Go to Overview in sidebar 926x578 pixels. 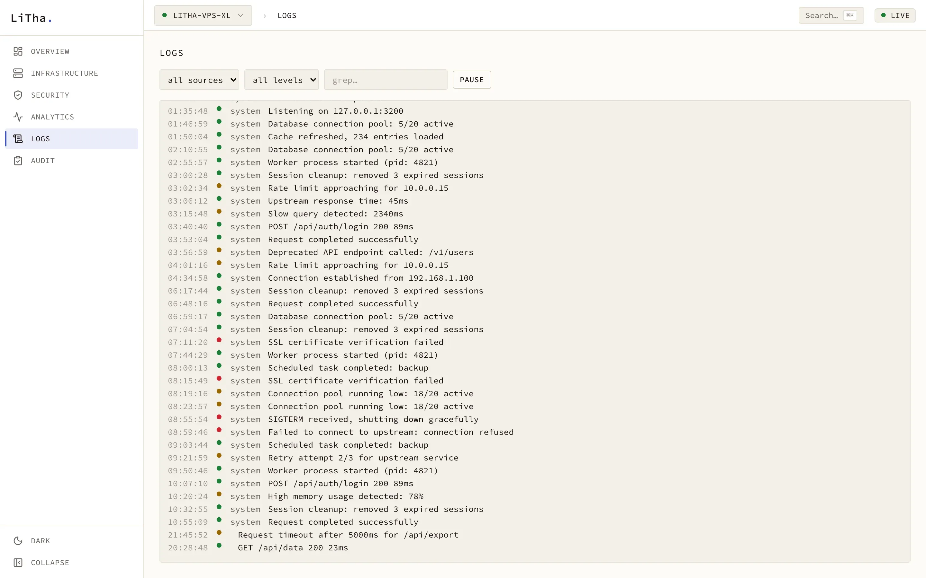pos(72,51)
